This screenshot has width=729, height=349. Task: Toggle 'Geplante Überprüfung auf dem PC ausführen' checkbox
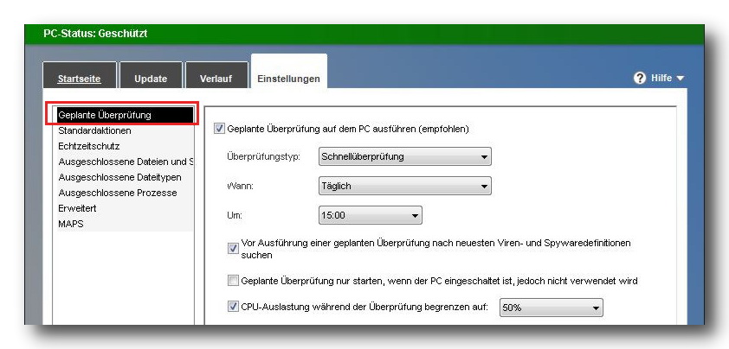coord(219,129)
